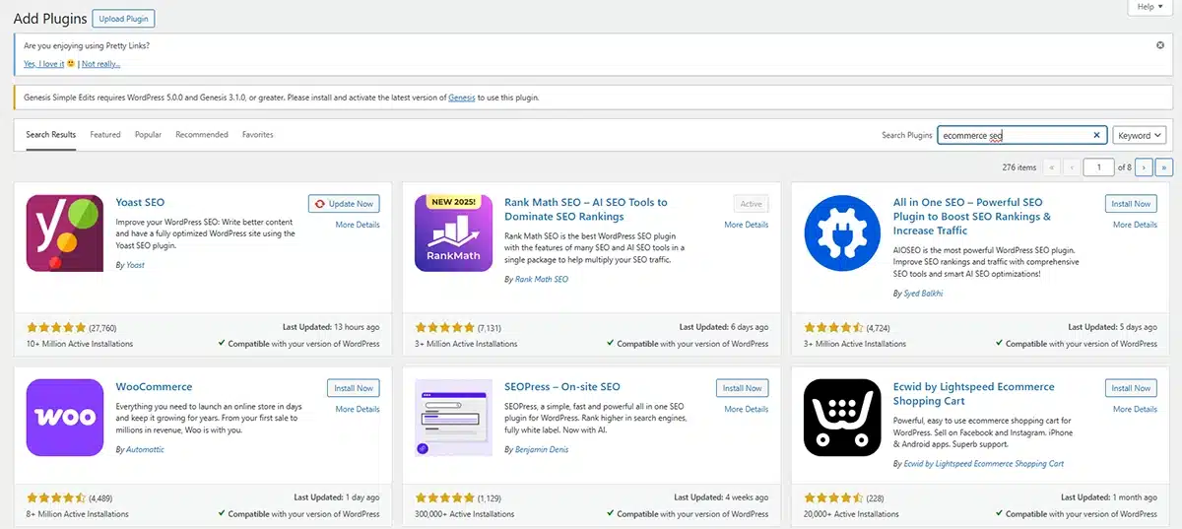
Task: Click the WooCommerce star rating
Action: (x=58, y=498)
